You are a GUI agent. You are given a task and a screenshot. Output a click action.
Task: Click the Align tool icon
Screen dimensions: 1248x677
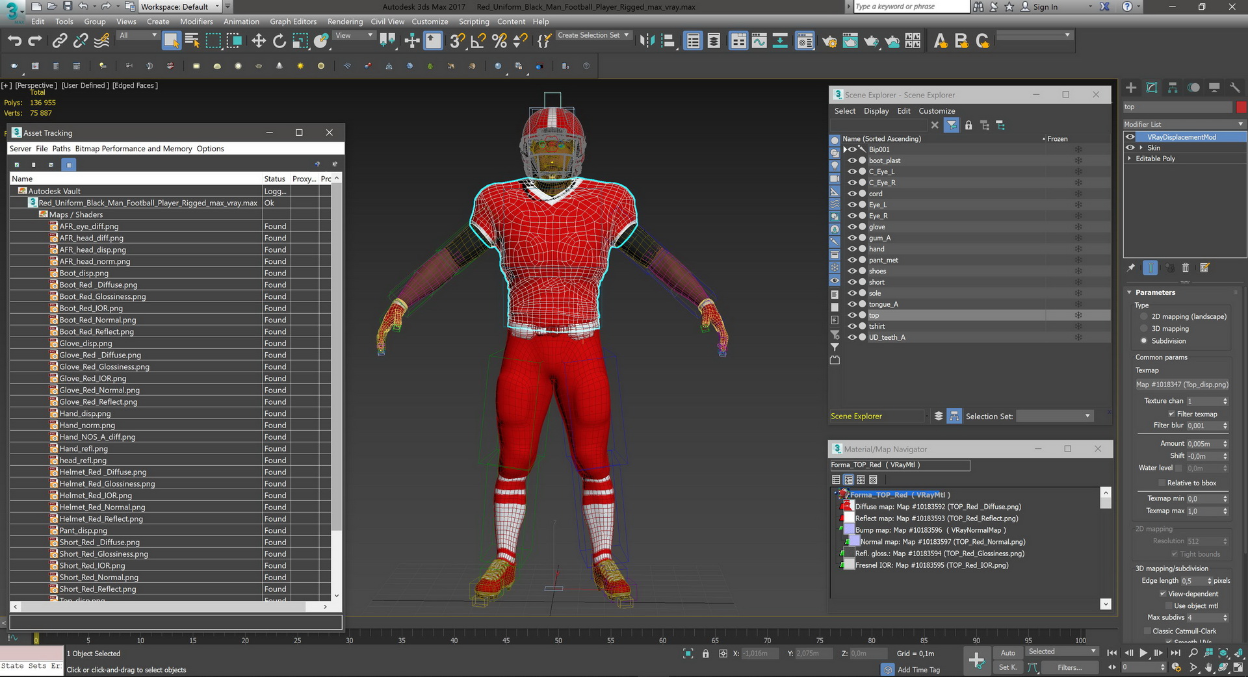click(x=668, y=41)
